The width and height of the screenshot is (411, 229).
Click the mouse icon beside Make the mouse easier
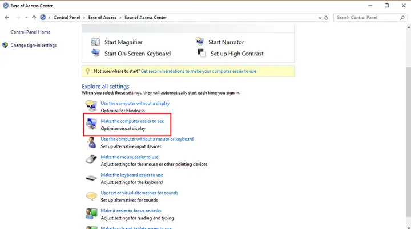91,160
